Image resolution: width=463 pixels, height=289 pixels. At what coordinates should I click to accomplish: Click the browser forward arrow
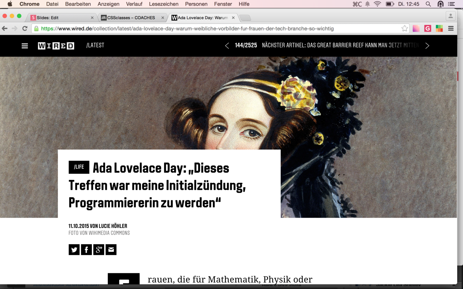[14, 29]
